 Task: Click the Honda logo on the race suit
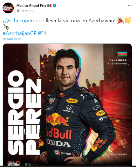[68, 109]
